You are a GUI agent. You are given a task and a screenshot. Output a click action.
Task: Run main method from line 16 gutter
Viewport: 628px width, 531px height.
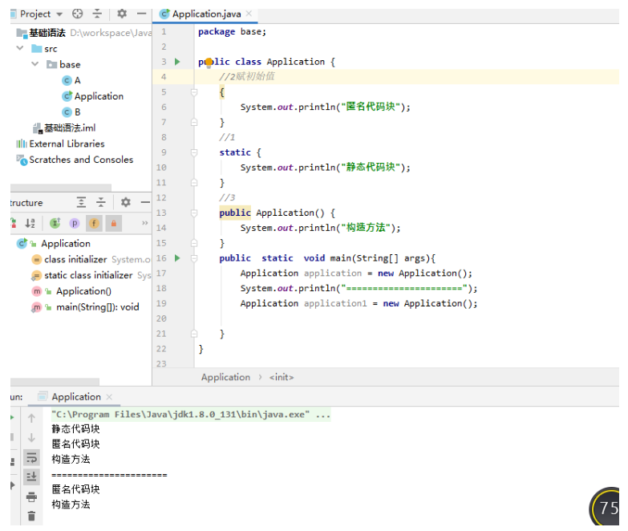pyautogui.click(x=177, y=258)
